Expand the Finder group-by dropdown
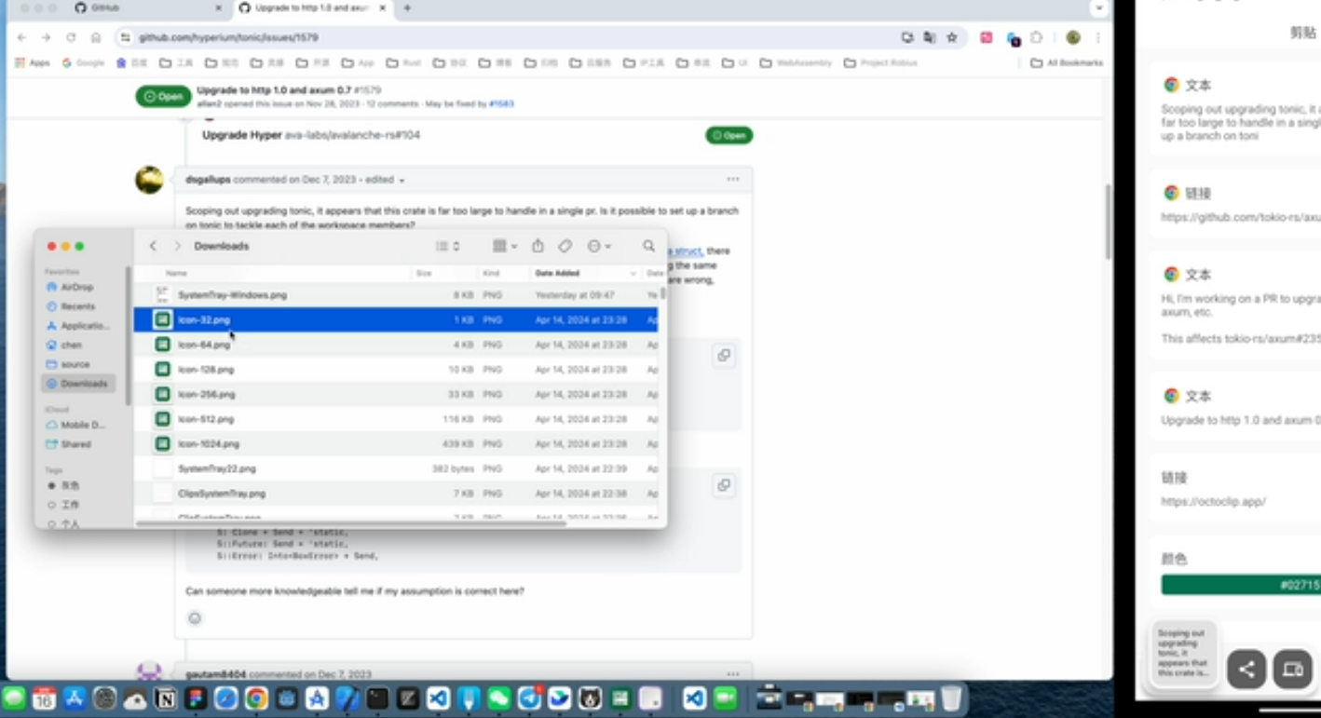The width and height of the screenshot is (1321, 718). point(504,246)
